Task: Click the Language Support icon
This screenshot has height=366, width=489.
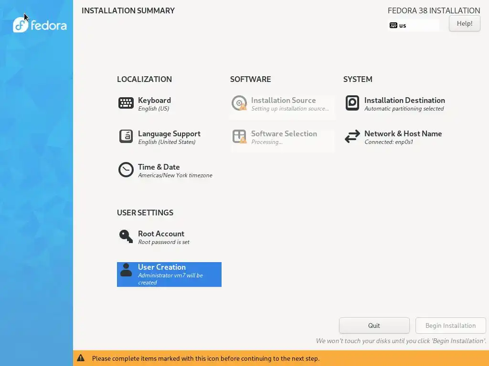Action: pos(126,136)
